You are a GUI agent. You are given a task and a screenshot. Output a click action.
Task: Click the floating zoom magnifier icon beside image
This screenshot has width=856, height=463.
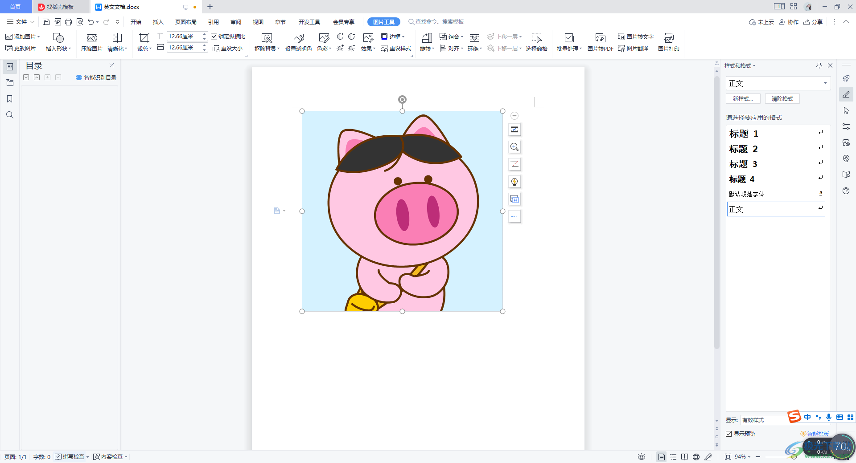(x=514, y=147)
